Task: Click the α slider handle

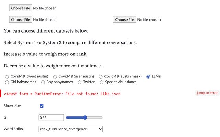Action: [x=85, y=117]
